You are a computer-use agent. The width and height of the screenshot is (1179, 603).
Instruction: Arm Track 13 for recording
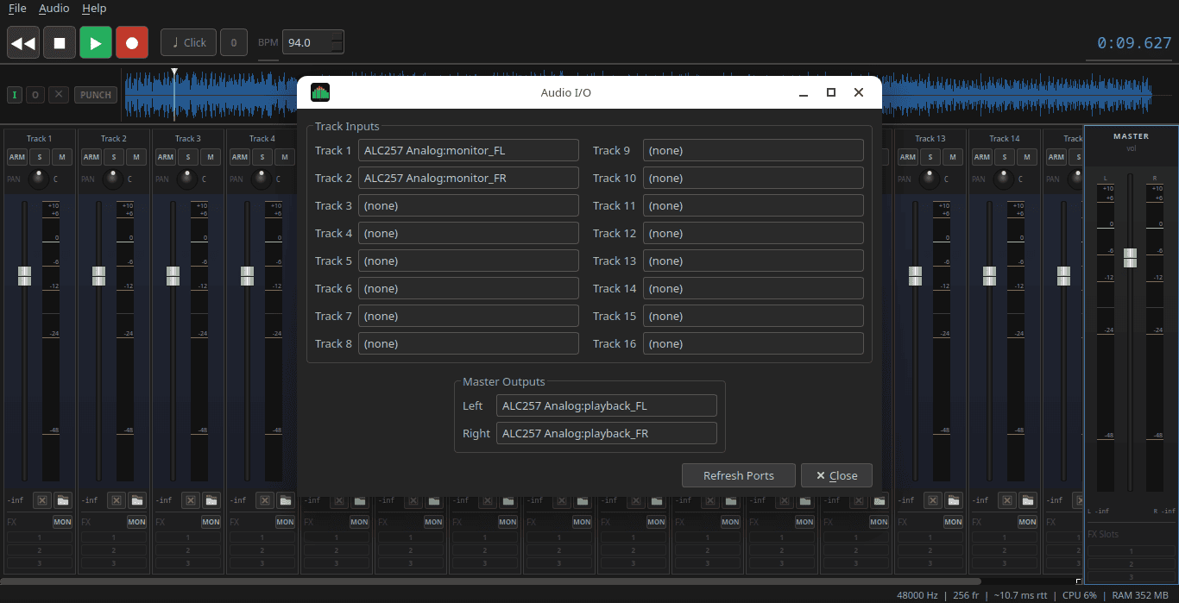tap(908, 157)
